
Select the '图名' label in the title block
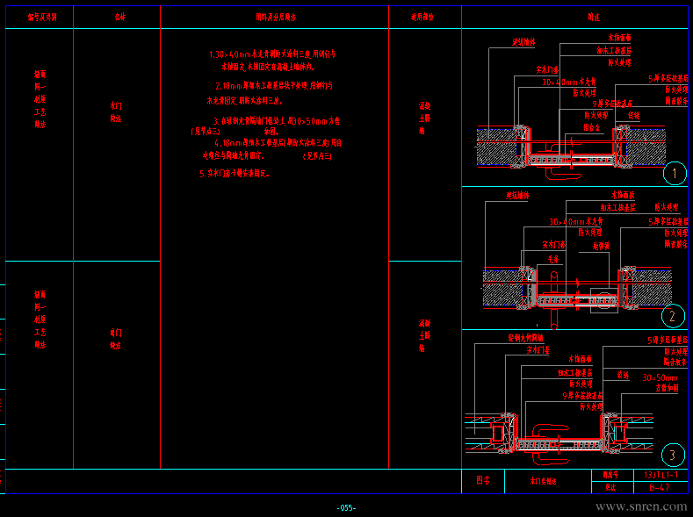click(483, 480)
